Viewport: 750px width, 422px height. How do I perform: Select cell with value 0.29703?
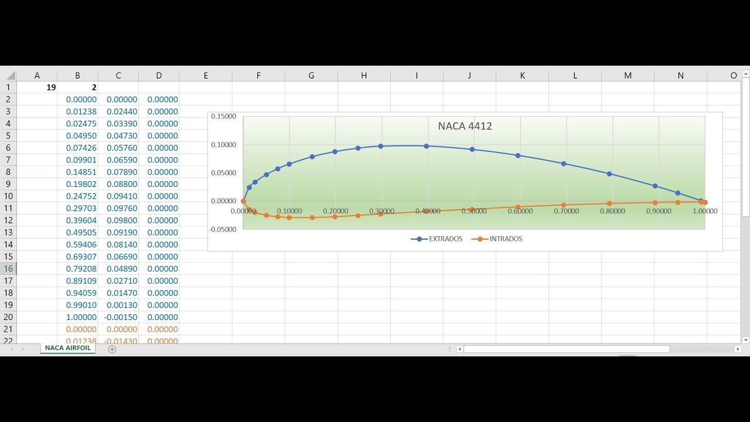click(77, 208)
